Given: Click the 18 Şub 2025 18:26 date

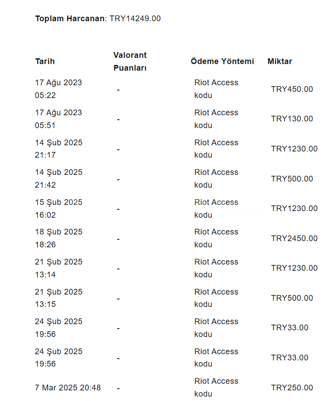Looking at the screenshot, I should pos(59,238).
